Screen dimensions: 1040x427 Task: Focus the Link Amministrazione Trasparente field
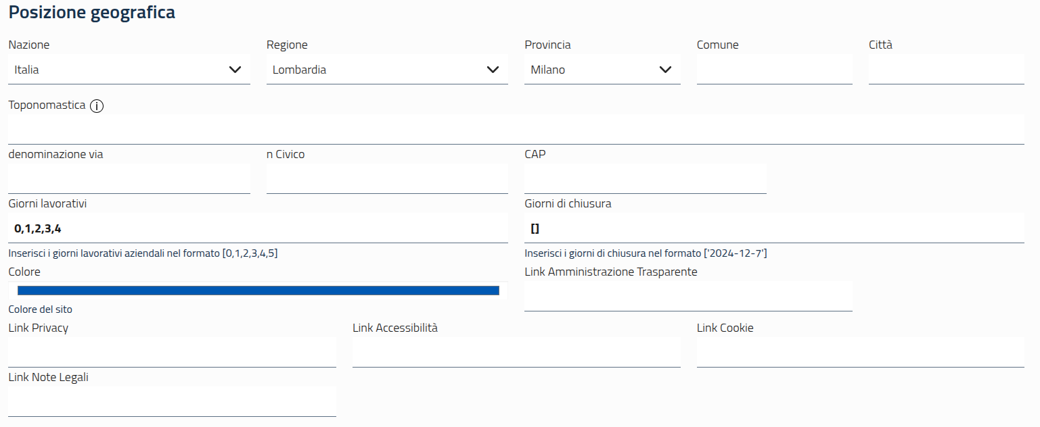tap(688, 297)
